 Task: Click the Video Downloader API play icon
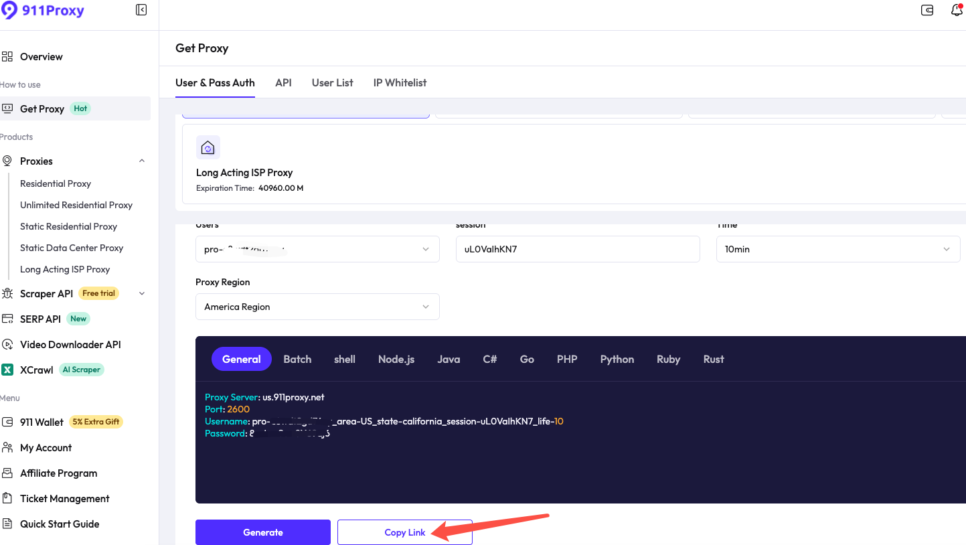7,344
